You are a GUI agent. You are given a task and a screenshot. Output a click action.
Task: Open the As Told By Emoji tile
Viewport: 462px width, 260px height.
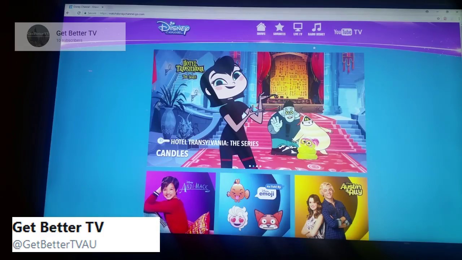(x=255, y=205)
